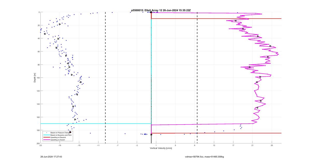Click legend entry 'Upwelling on Descent'

58,137
